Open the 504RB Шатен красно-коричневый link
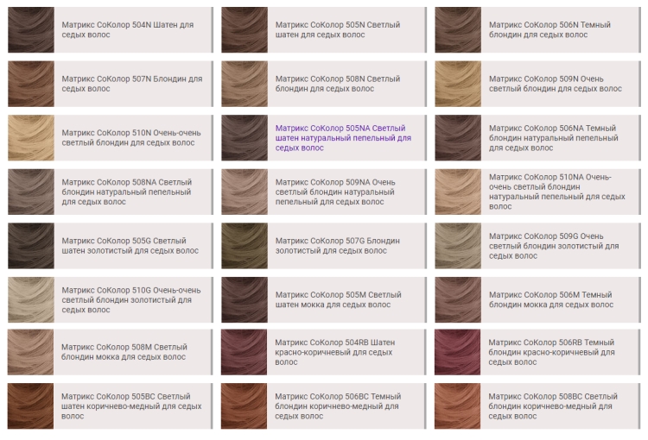The width and height of the screenshot is (648, 440). (335, 352)
